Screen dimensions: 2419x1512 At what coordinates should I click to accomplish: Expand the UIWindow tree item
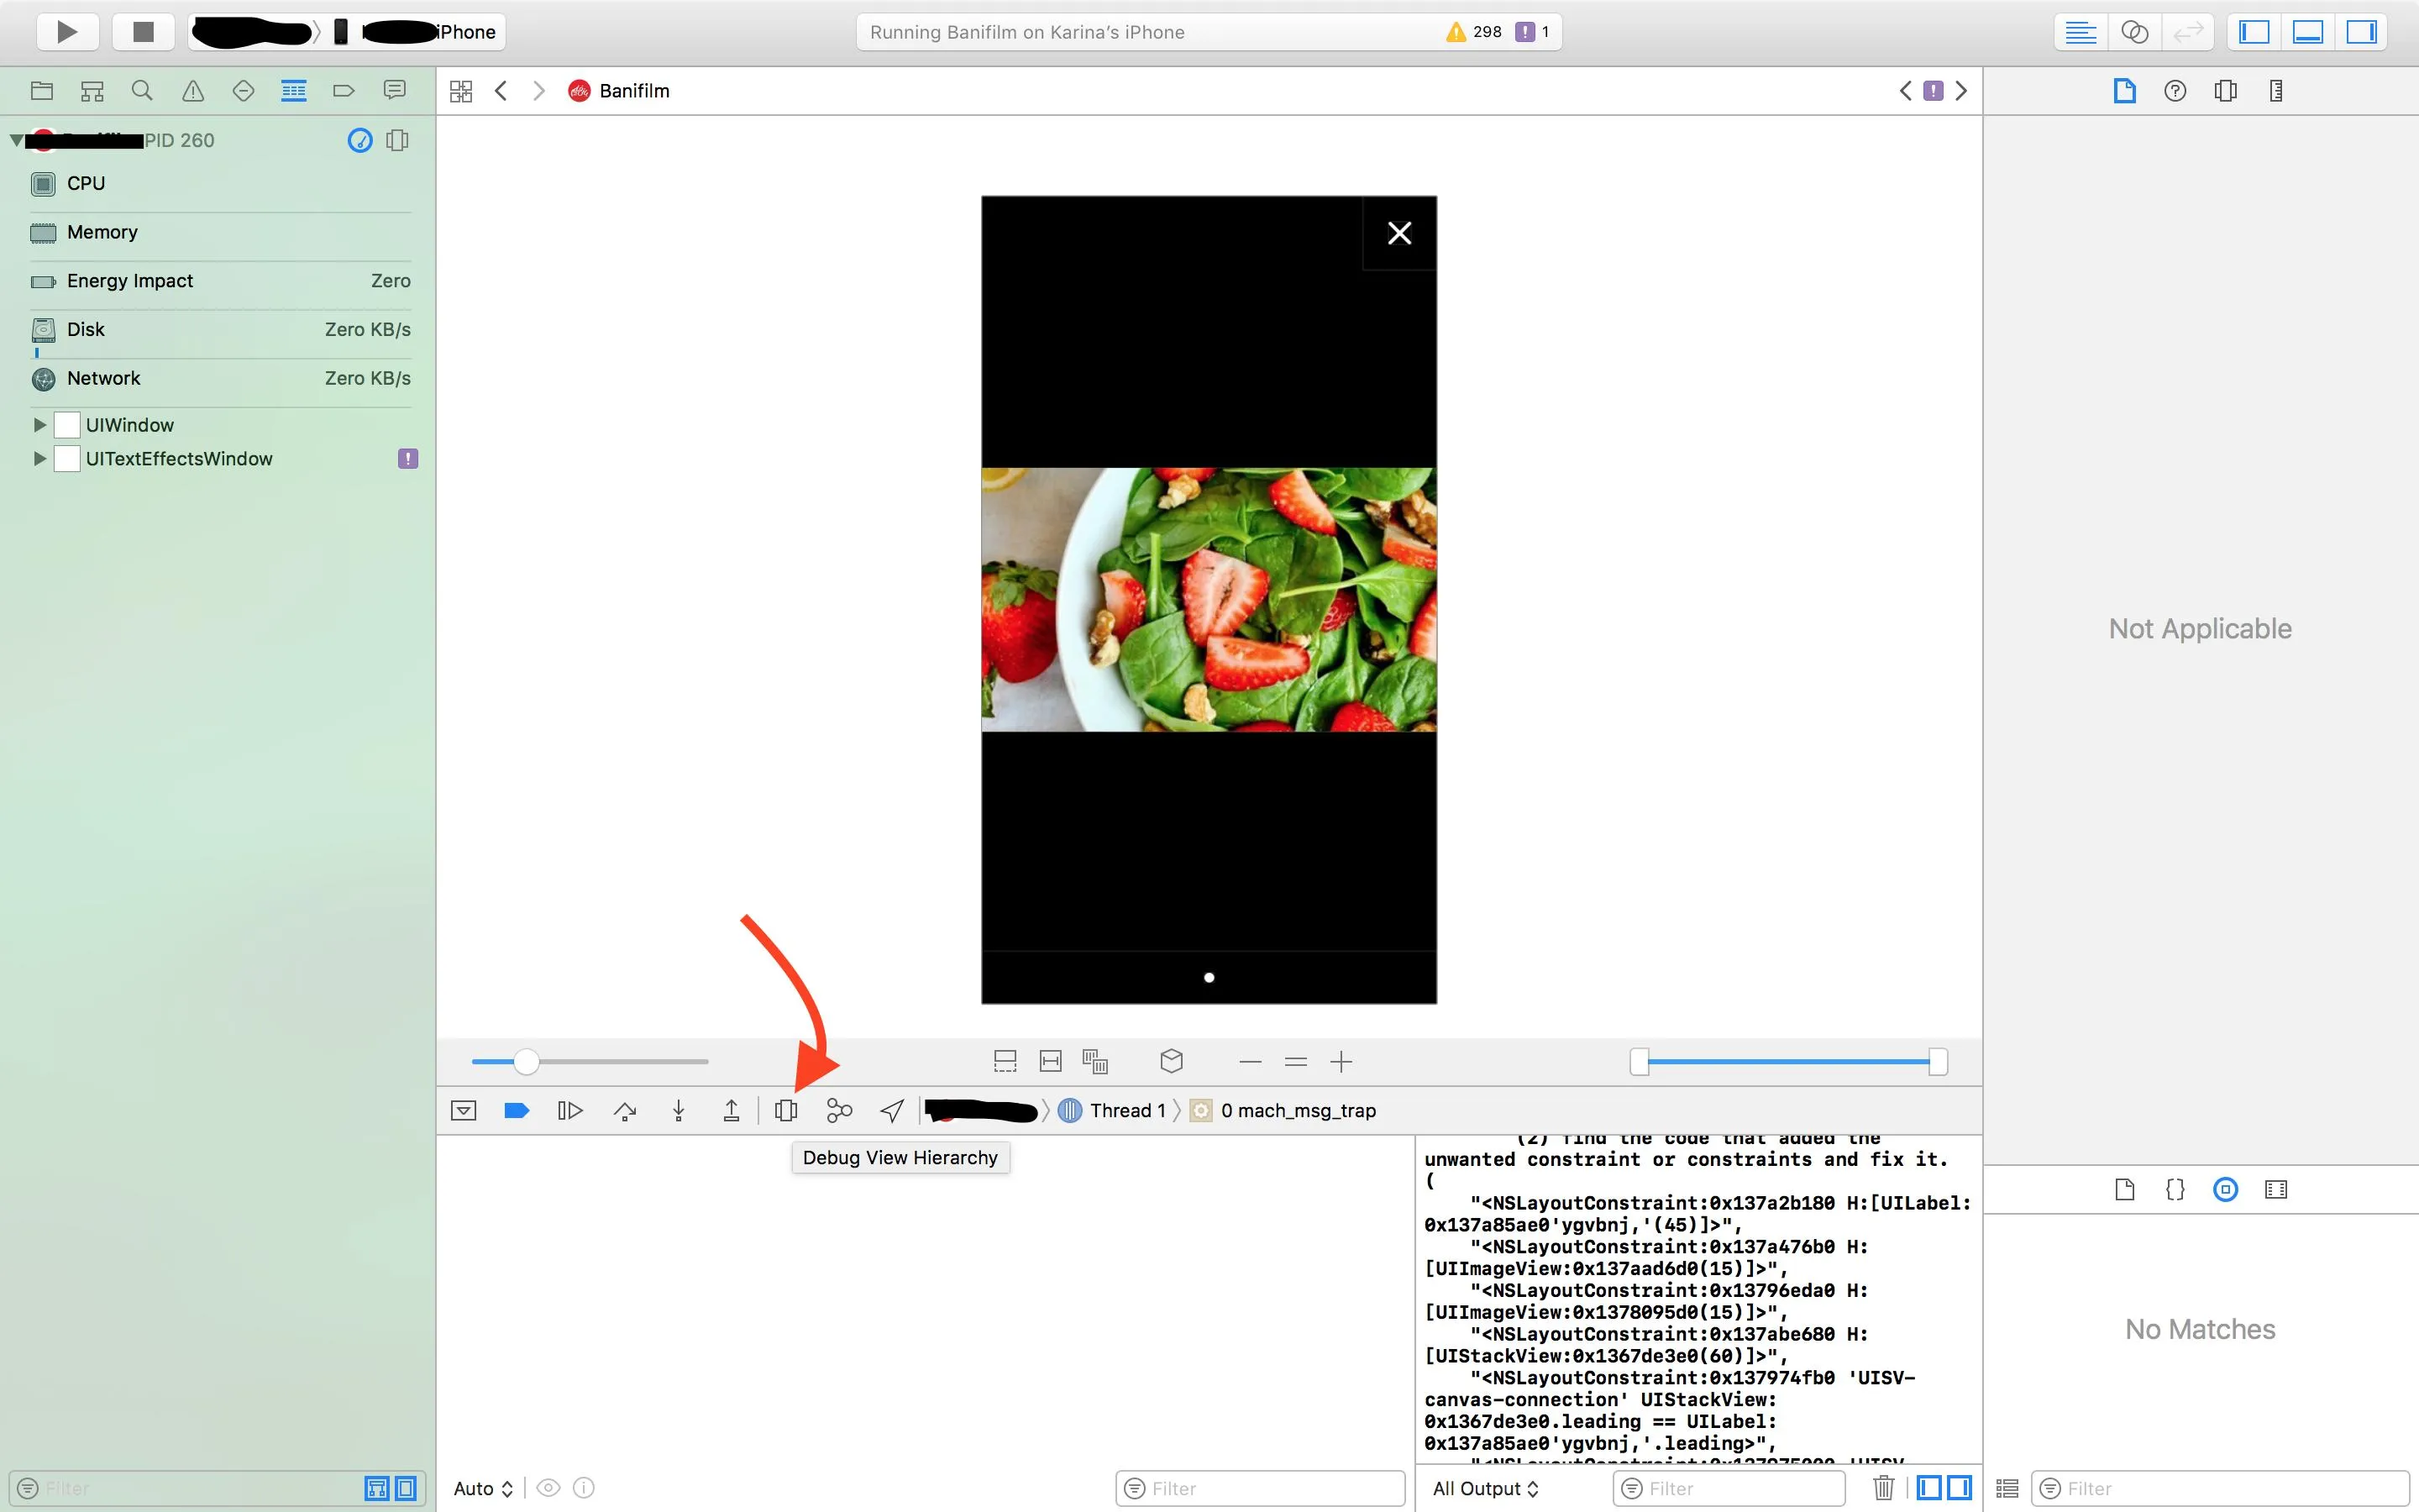click(40, 425)
